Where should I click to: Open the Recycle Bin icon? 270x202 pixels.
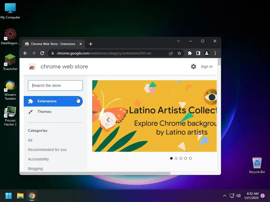tap(257, 165)
